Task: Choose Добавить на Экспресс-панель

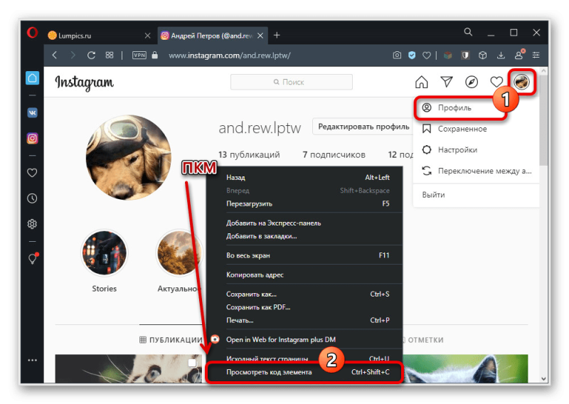Action: pos(304,223)
